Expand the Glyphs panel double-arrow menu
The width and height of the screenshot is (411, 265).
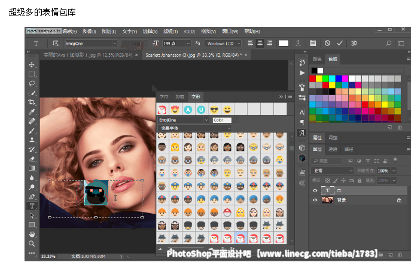(x=281, y=97)
